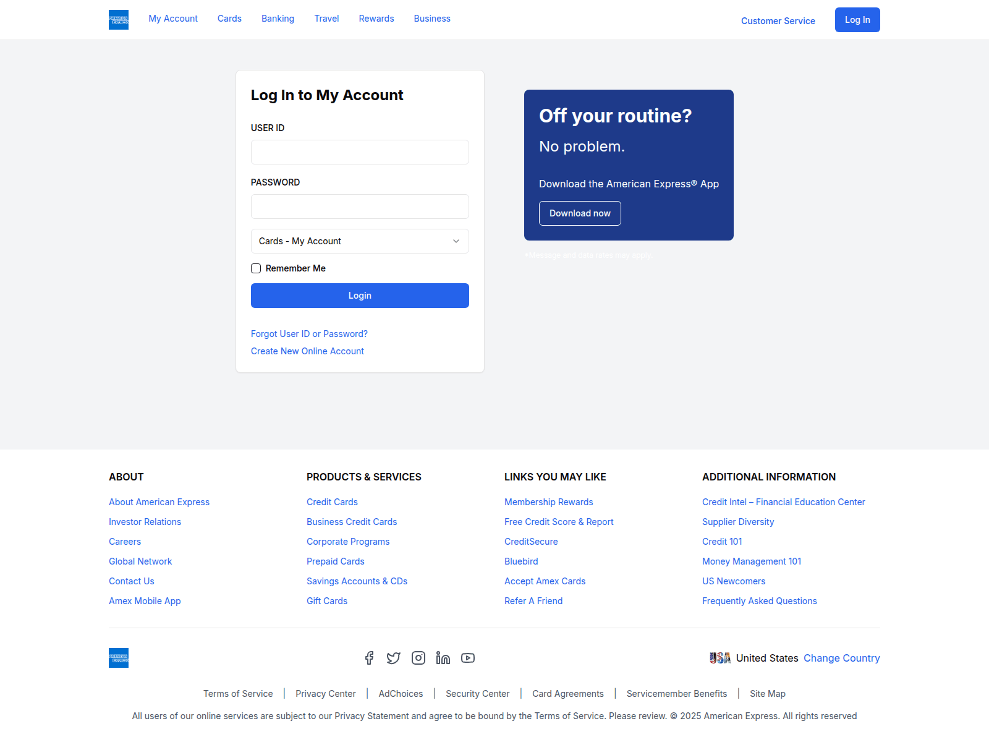Open Corporate Programs link
Viewport: 989px width, 742px height.
(348, 542)
